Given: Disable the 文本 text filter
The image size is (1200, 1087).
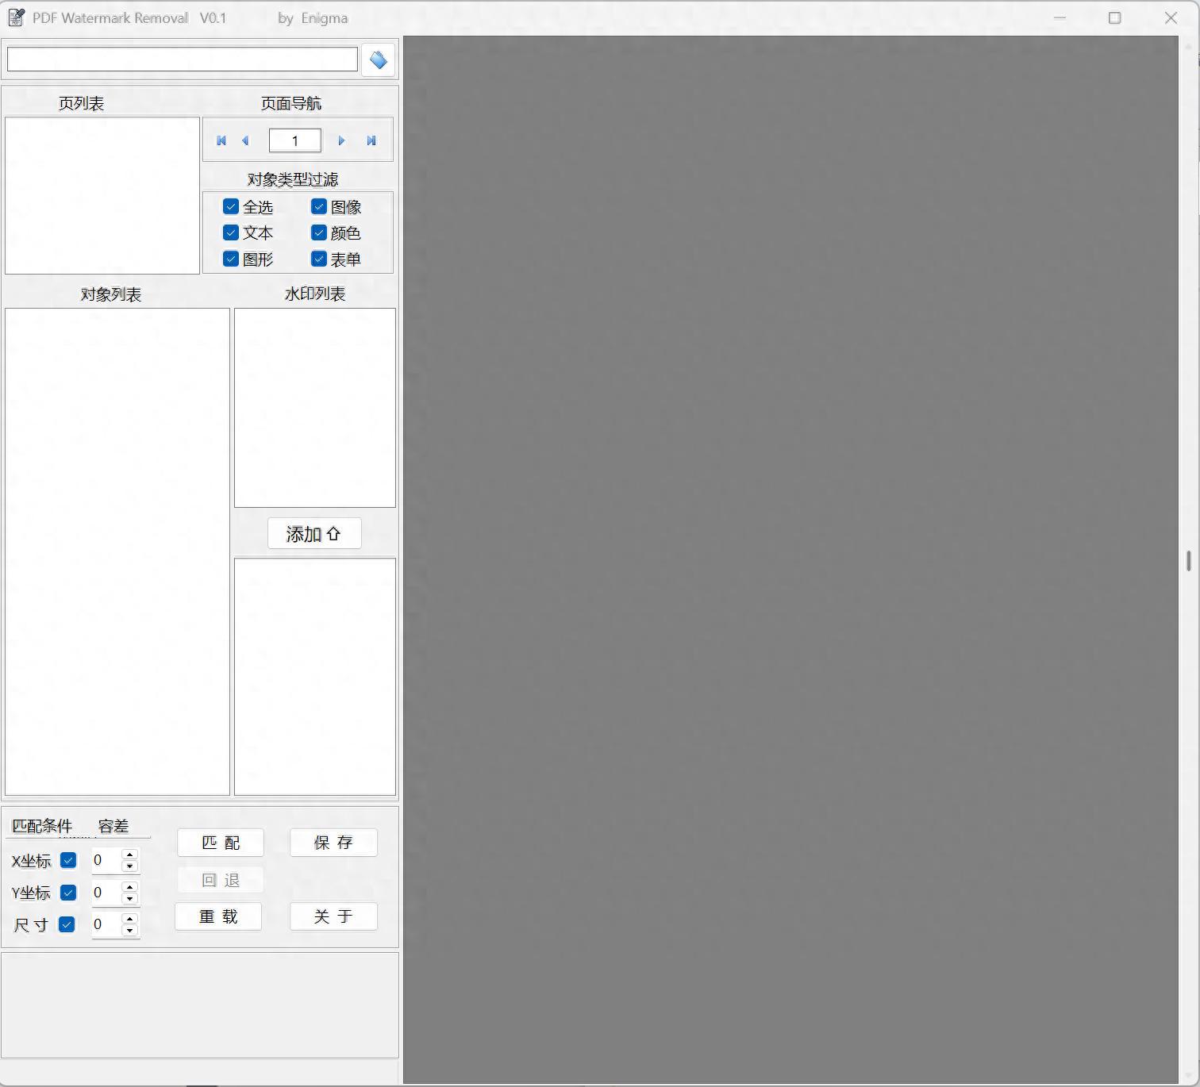Looking at the screenshot, I should tap(231, 232).
